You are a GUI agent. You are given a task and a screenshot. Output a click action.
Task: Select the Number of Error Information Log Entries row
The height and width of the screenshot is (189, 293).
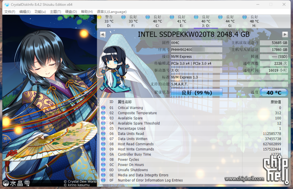(191, 180)
